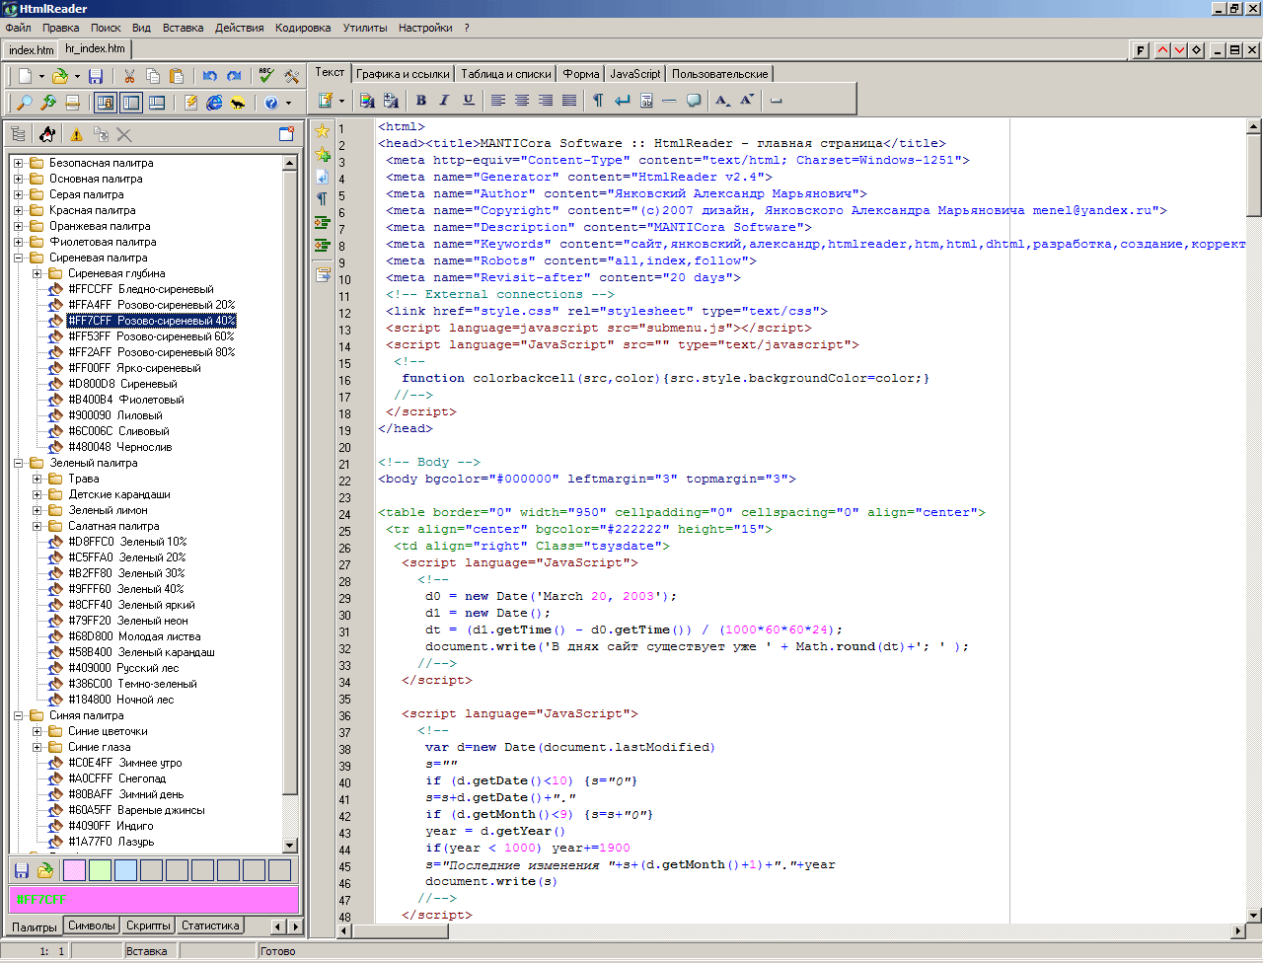Screen dimensions: 1263x963
Task: Collapse the Зеленый палитра tree node
Action: 18,463
